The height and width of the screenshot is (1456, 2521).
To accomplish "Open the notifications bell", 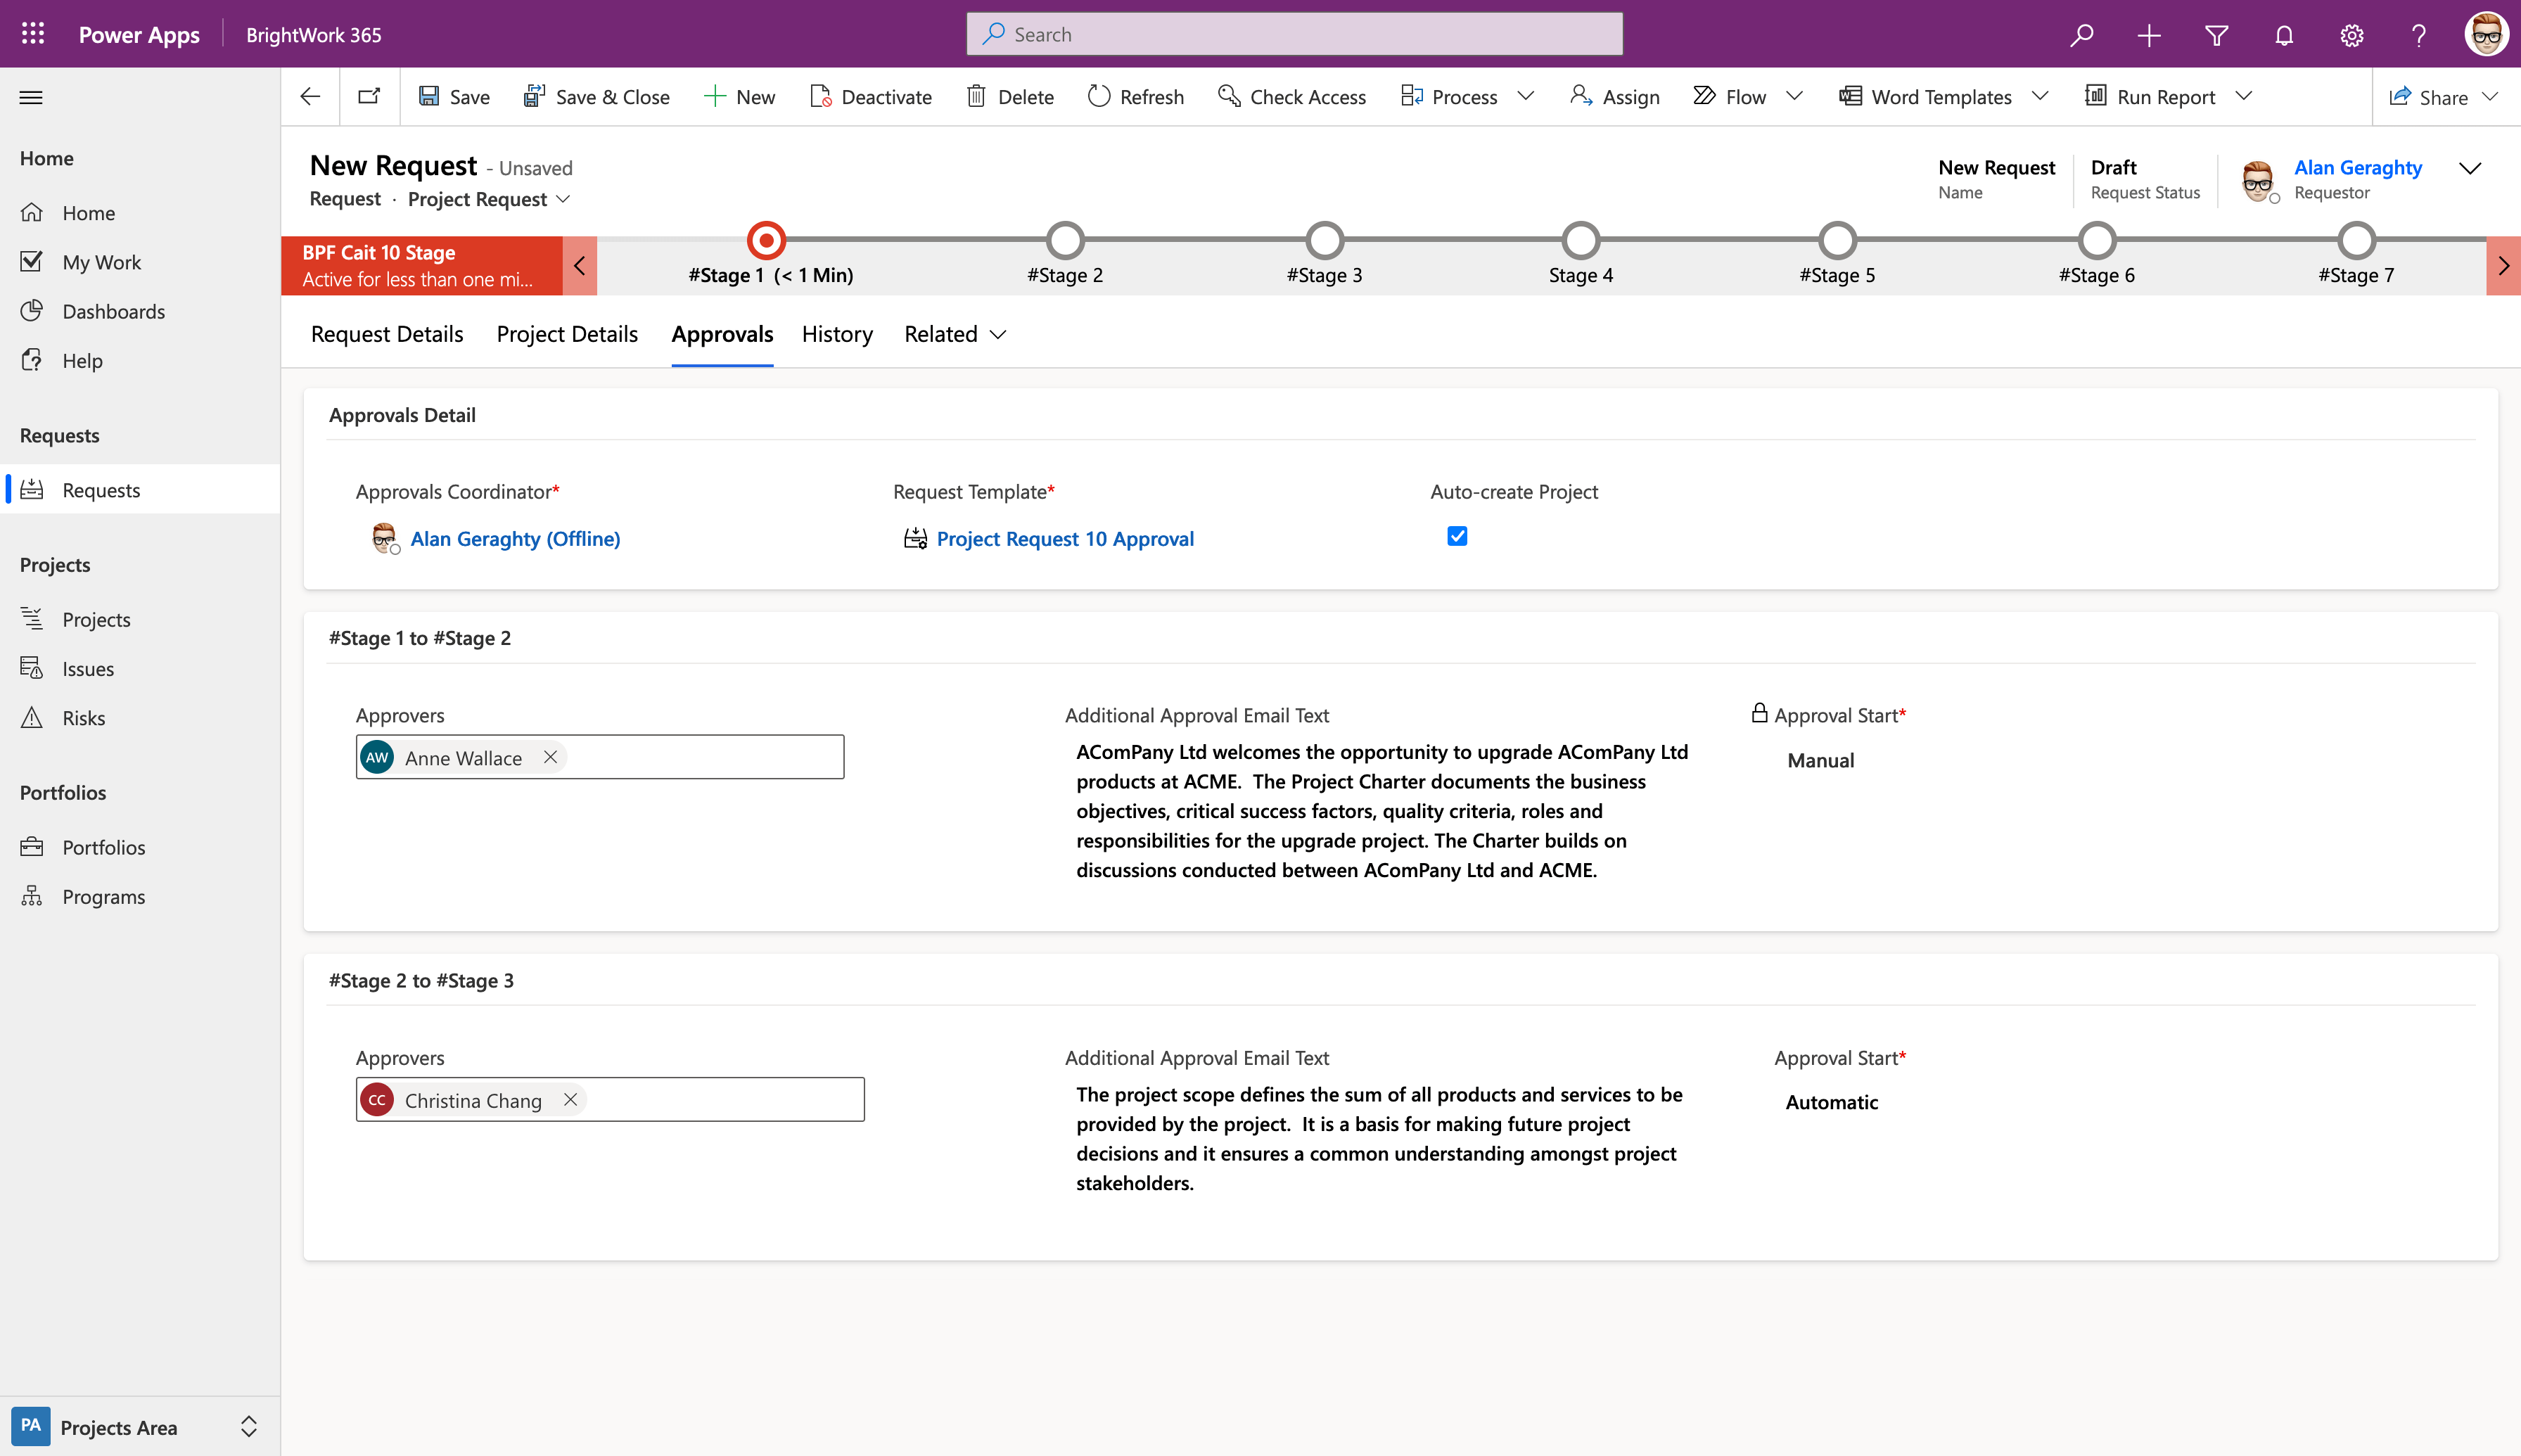I will point(2284,35).
